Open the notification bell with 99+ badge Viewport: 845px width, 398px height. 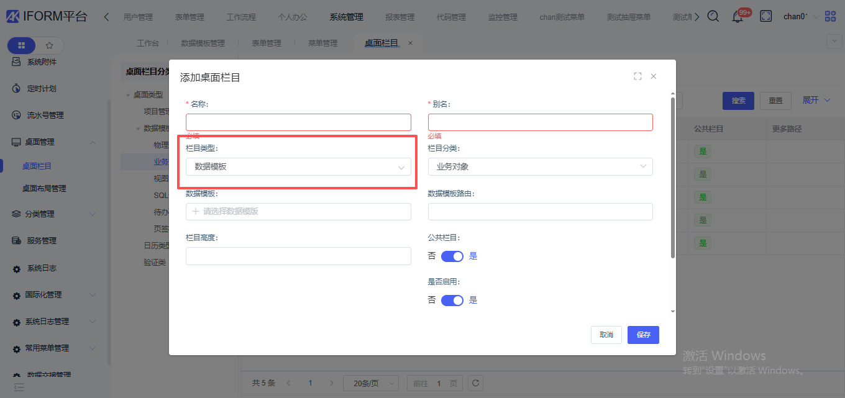(738, 17)
